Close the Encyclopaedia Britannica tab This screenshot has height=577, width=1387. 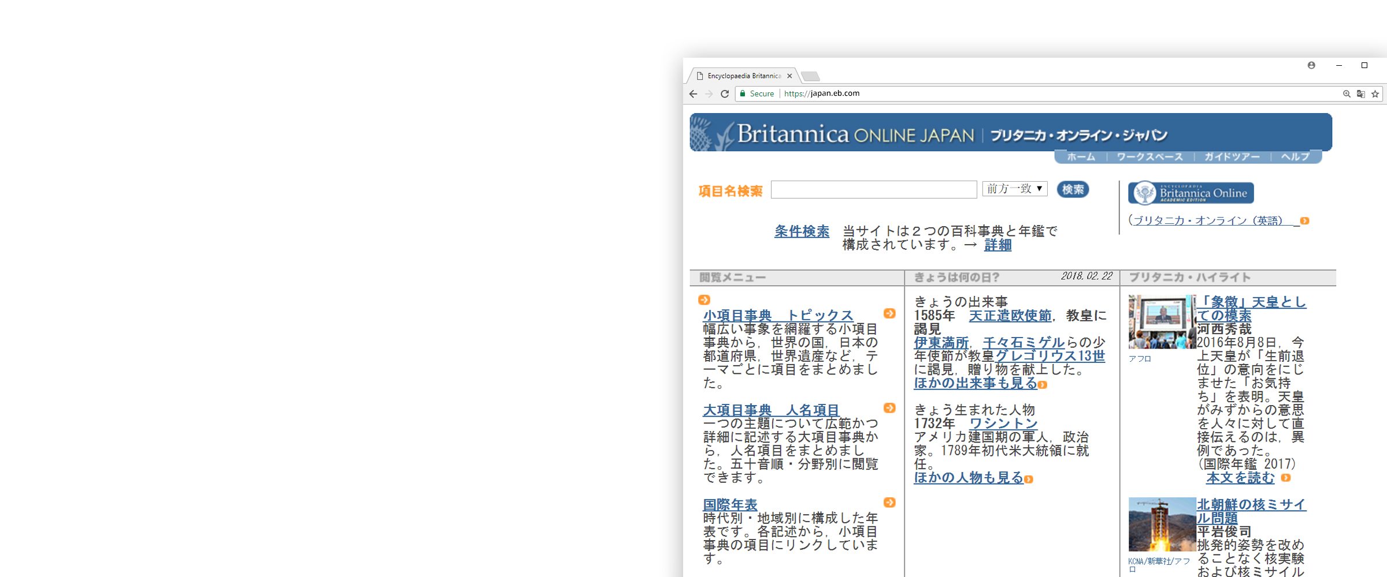click(789, 76)
